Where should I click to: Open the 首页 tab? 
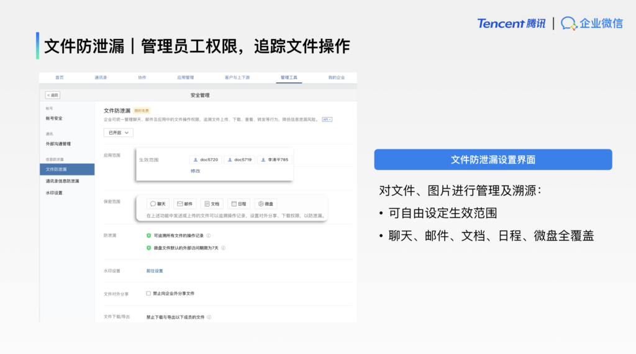click(60, 77)
